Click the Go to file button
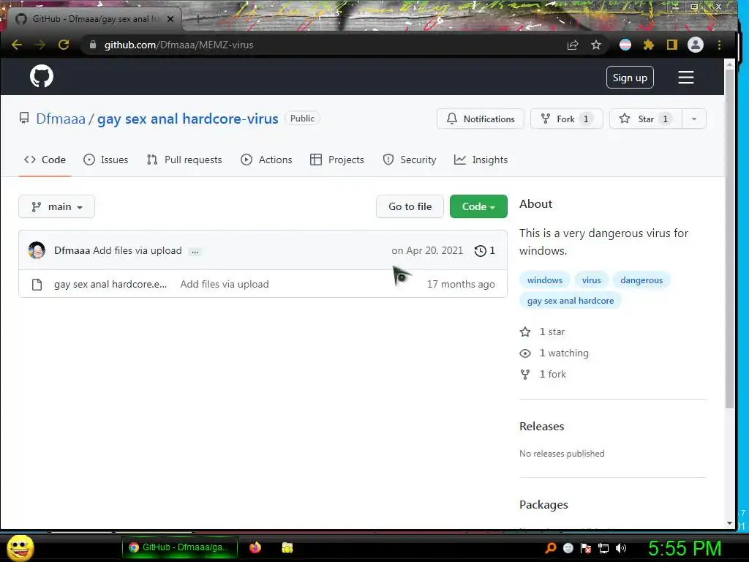The image size is (749, 562). click(x=410, y=206)
